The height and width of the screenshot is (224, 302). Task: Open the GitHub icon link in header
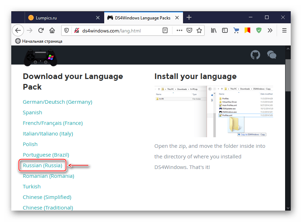point(255,55)
